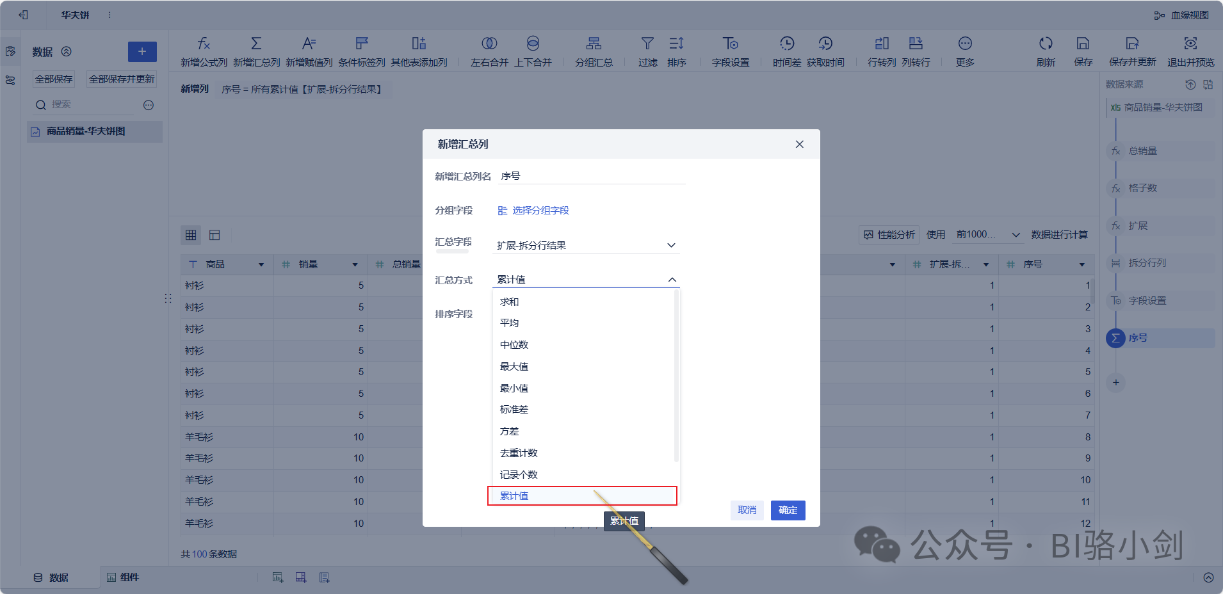The width and height of the screenshot is (1223, 594).
Task: Click the 新增公式列 formula icon
Action: point(204,44)
